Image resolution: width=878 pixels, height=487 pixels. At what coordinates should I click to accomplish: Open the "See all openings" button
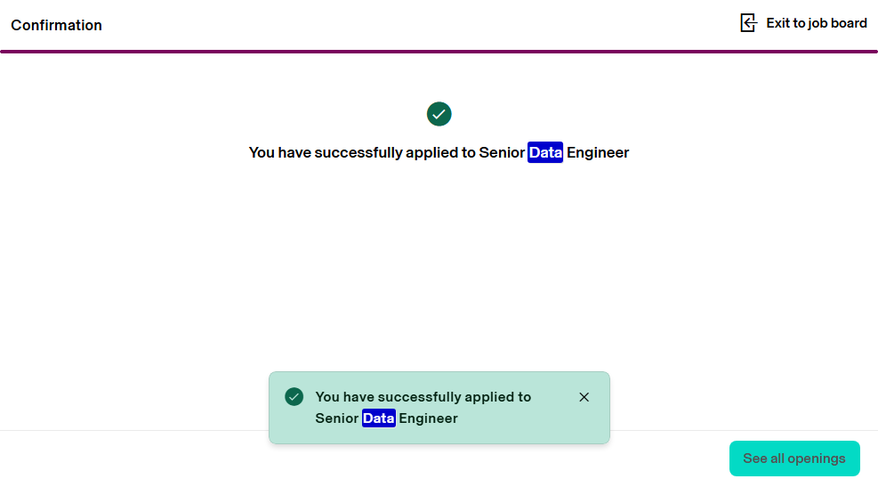pyautogui.click(x=794, y=459)
